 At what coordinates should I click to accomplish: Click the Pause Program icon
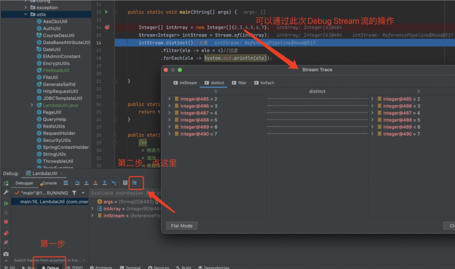pos(6,213)
